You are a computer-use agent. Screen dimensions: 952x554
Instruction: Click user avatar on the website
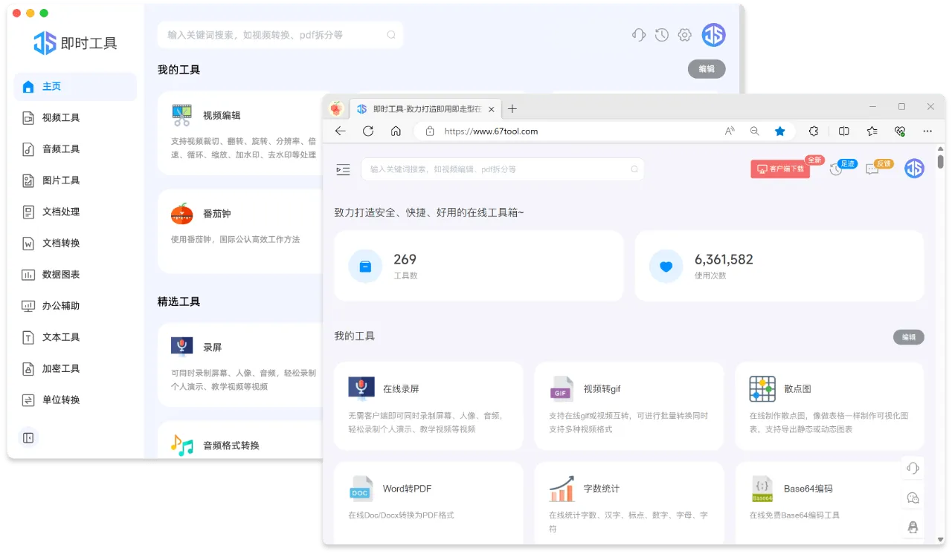[x=914, y=169]
